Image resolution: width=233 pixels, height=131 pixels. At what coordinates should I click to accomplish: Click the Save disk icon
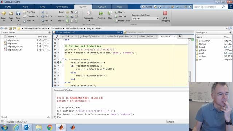pyautogui.click(x=18, y=13)
